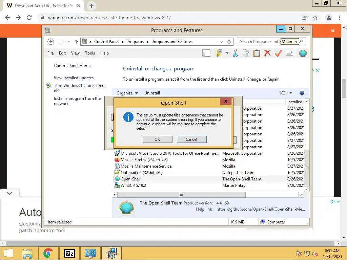The image size is (347, 260).
Task: Open Classic Explorer settings shell icon
Action: click(x=303, y=53)
